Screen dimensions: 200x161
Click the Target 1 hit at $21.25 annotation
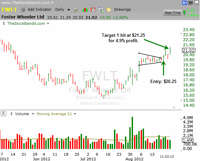point(123,38)
